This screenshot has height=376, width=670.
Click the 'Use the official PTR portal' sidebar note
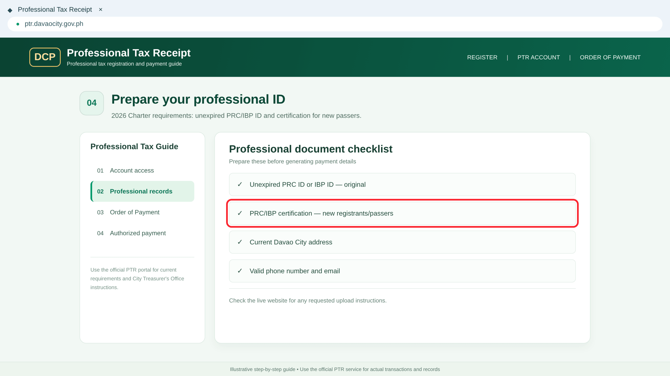(137, 278)
